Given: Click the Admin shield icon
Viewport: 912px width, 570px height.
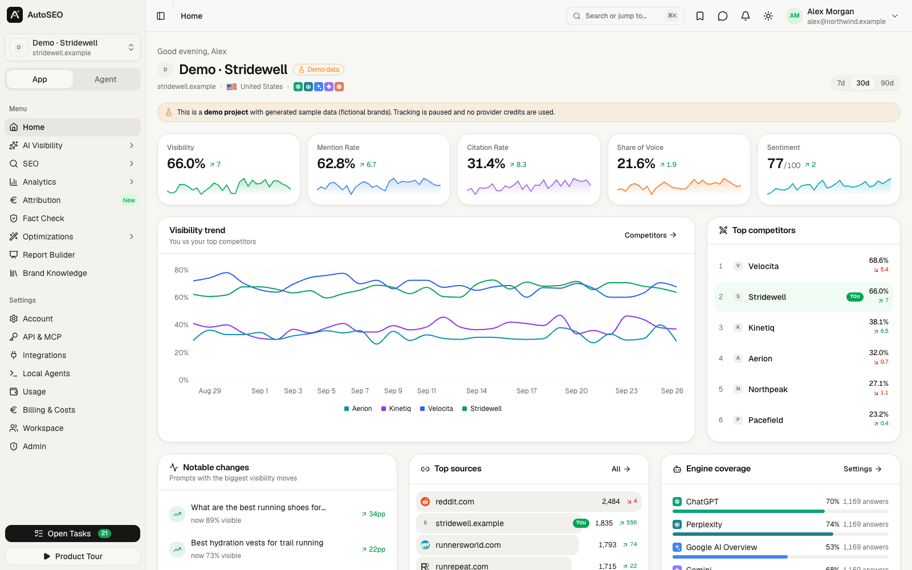Looking at the screenshot, I should tap(14, 446).
